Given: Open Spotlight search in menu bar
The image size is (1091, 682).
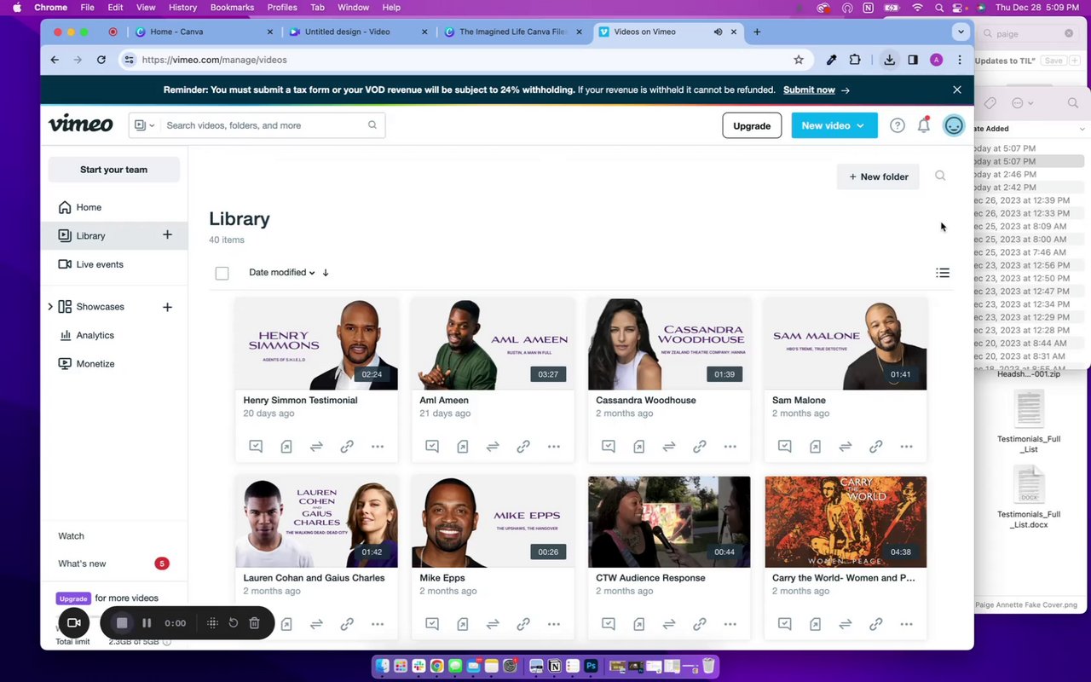Looking at the screenshot, I should 938,7.
